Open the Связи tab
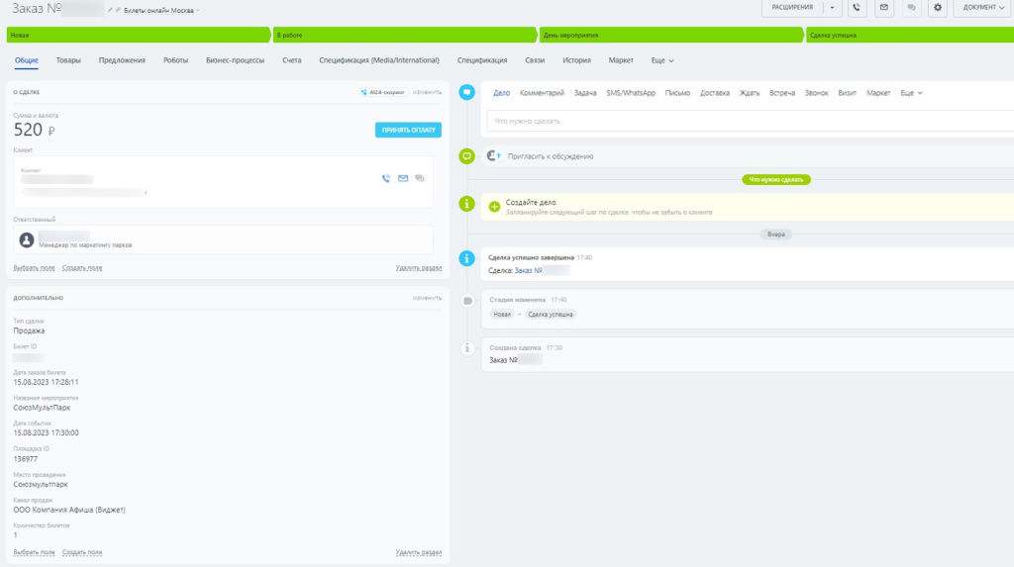1014x567 pixels. (535, 60)
